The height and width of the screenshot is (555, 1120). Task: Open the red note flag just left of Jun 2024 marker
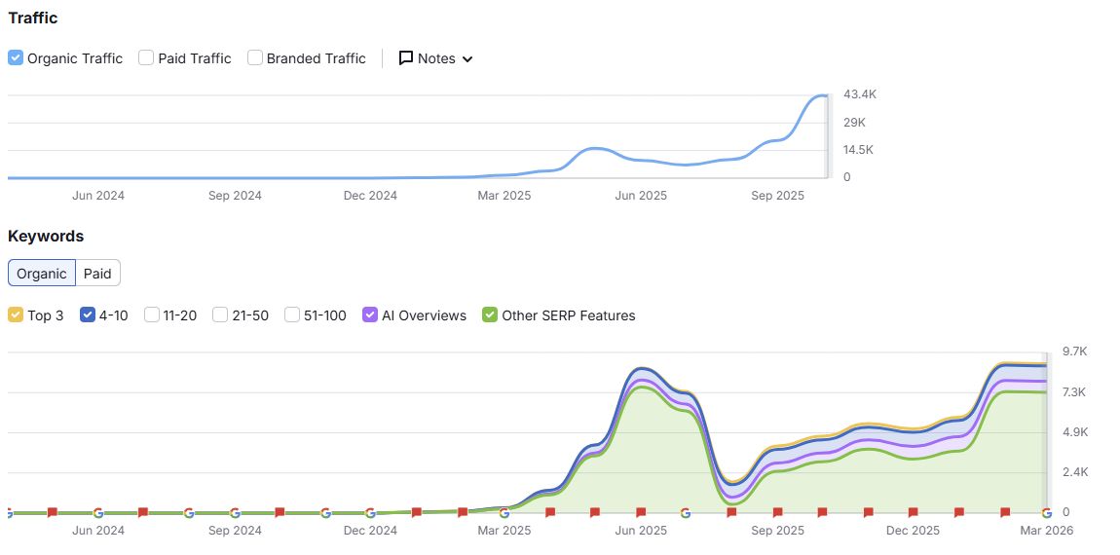53,512
